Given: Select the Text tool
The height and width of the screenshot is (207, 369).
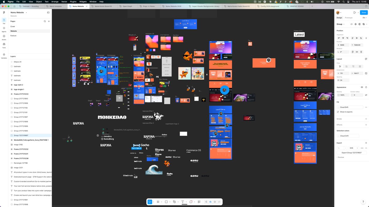Looking at the screenshot, I should [183, 202].
